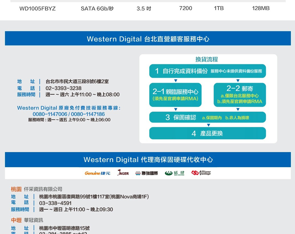Click the 換貨流程 heading

[206, 59]
